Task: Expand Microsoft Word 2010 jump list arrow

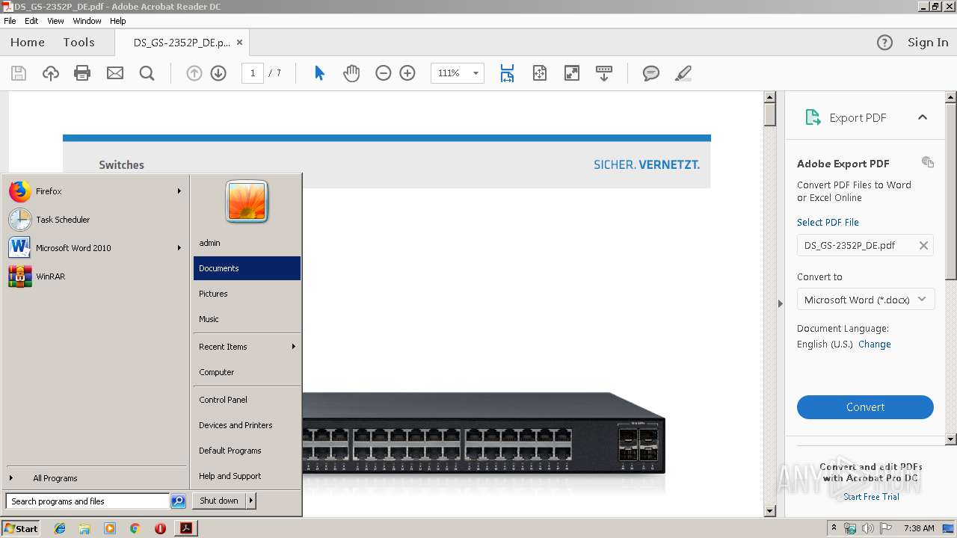Action: (x=179, y=248)
